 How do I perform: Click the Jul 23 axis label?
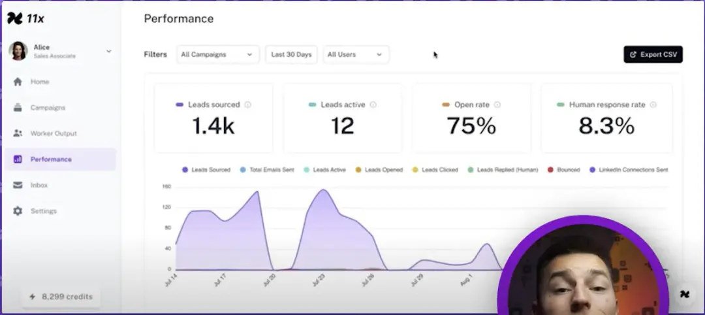319,280
